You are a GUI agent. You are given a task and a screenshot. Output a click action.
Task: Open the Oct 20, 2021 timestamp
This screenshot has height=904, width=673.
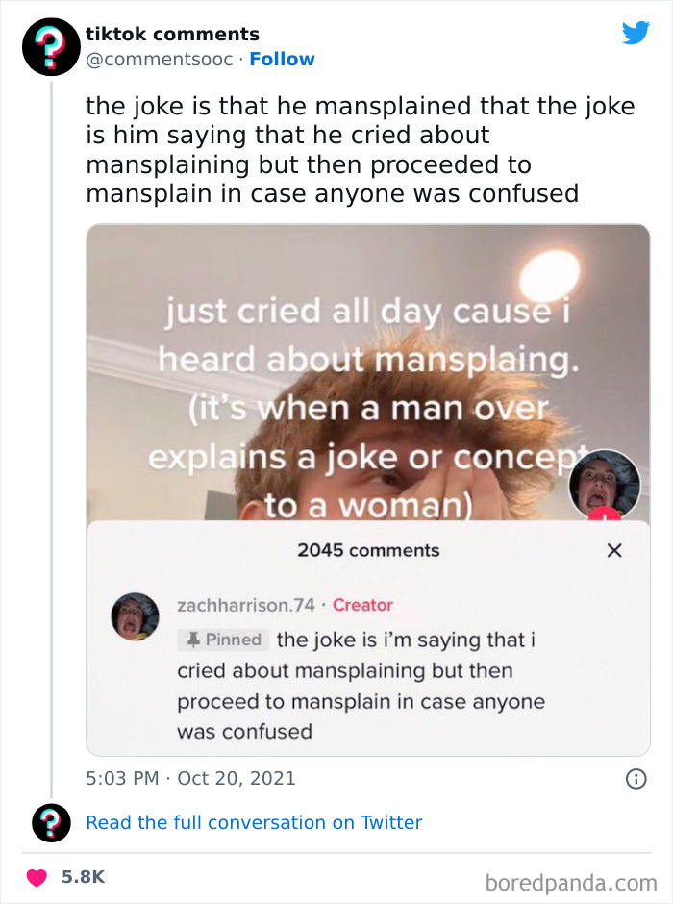point(237,778)
